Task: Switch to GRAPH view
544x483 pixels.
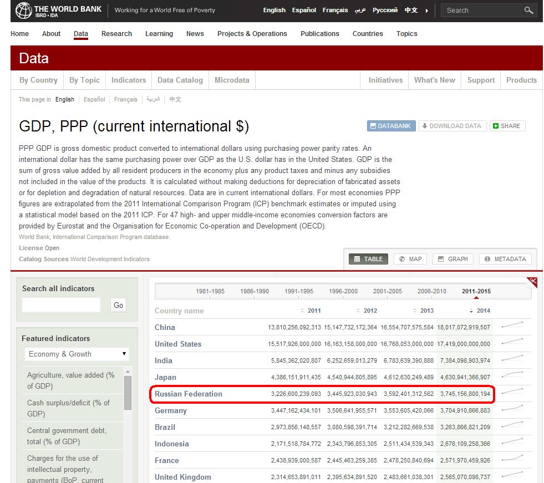Action: tap(453, 259)
